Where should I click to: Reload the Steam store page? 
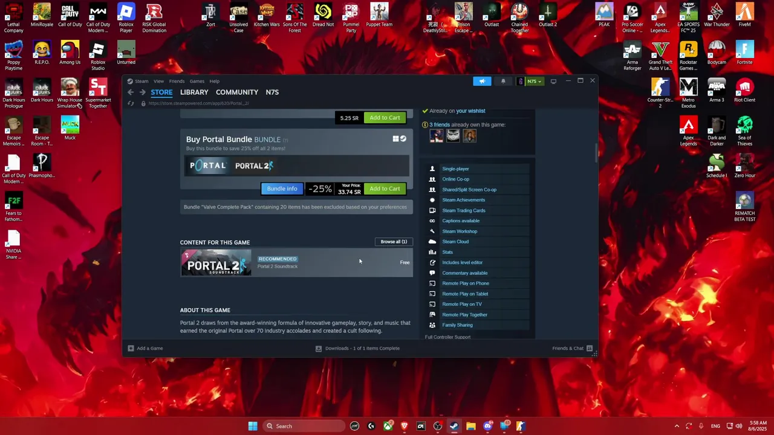[x=131, y=103]
